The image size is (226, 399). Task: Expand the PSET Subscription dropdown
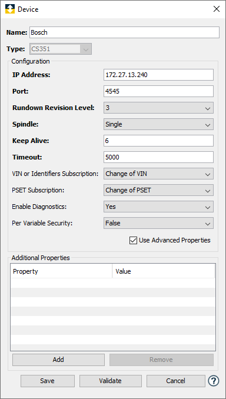point(158,190)
